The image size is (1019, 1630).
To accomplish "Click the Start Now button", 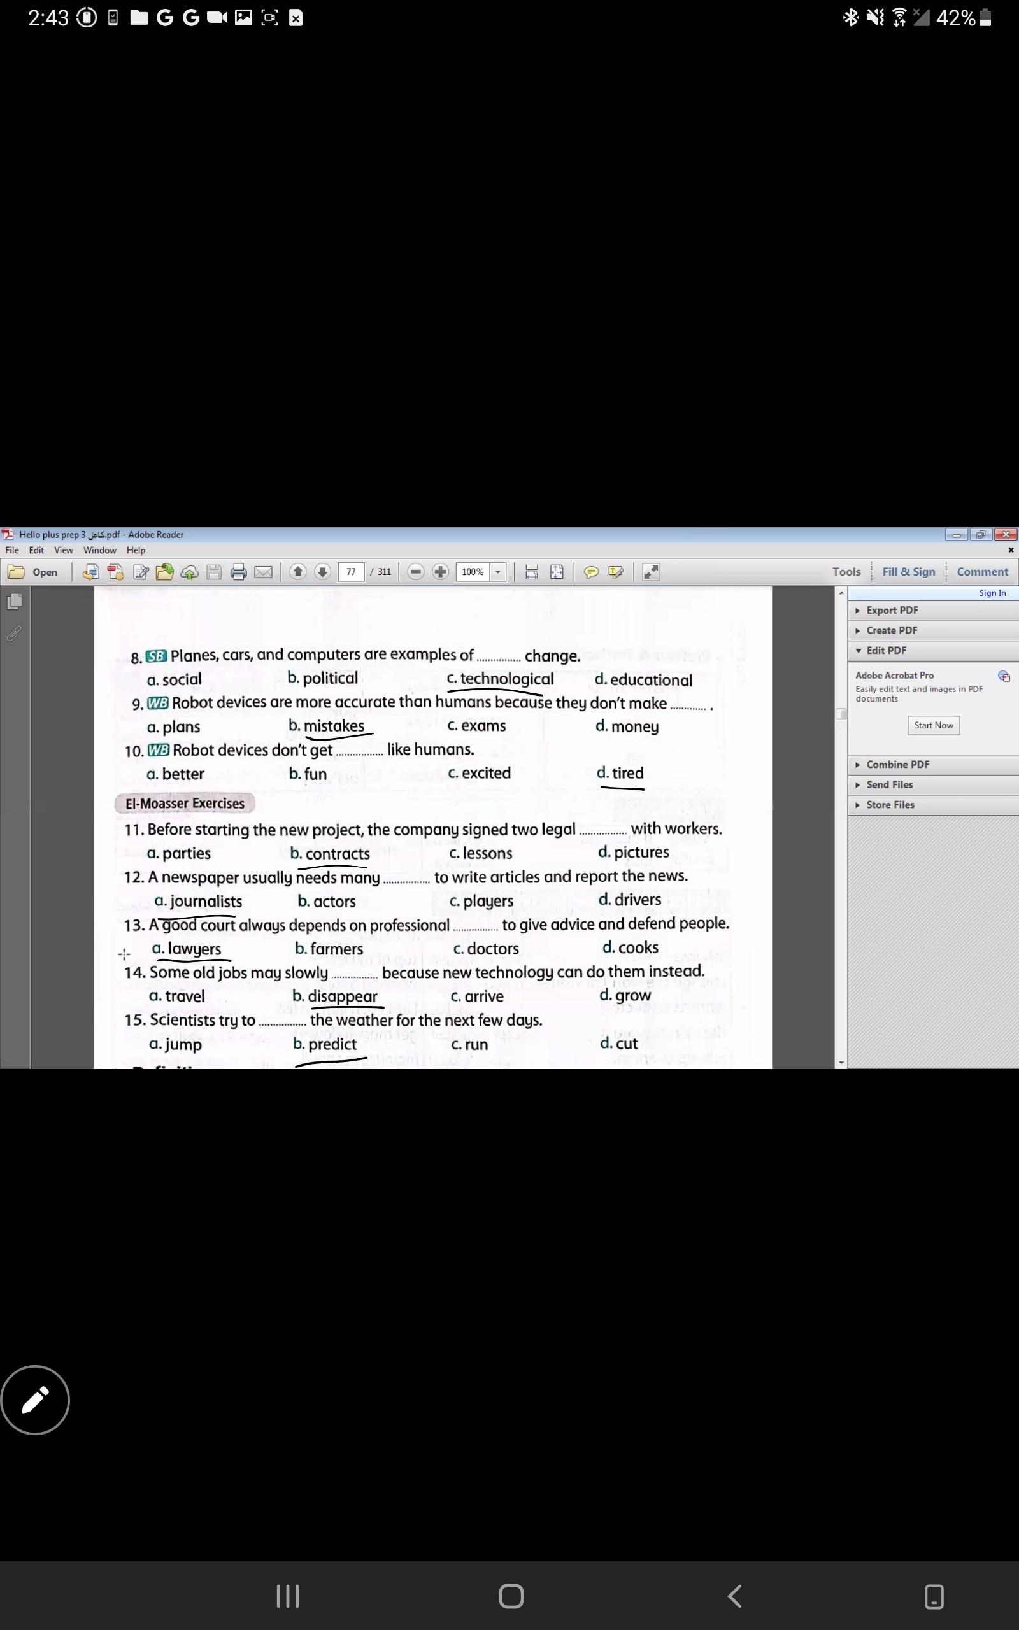I will [933, 725].
